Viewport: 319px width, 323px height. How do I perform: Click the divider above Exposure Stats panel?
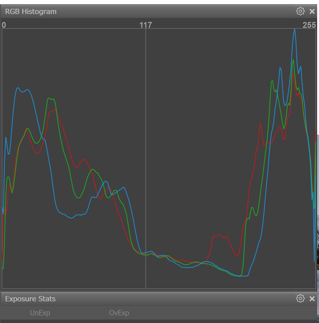pos(159,290)
